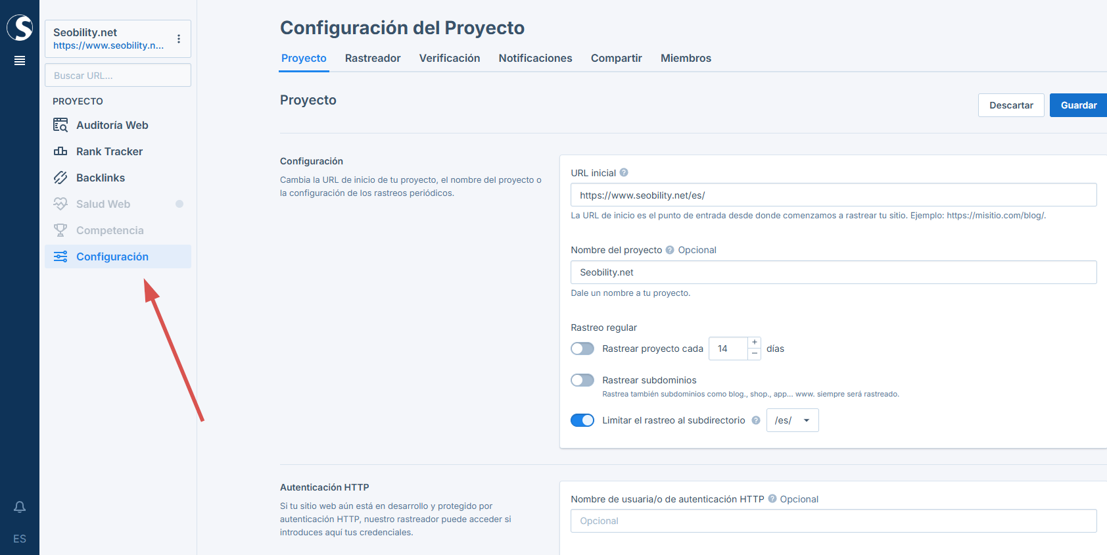
Task: Click the subdirectorio help question icon
Action: [x=756, y=420]
